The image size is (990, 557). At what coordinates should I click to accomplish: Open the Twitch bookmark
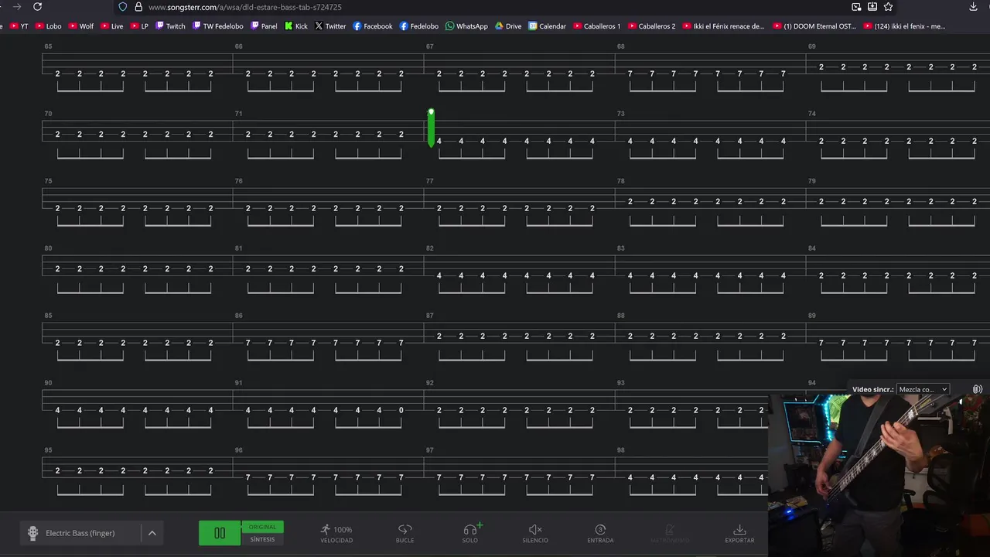[x=170, y=26]
